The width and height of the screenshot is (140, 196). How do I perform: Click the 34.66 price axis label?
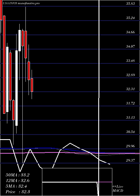point(130,32)
